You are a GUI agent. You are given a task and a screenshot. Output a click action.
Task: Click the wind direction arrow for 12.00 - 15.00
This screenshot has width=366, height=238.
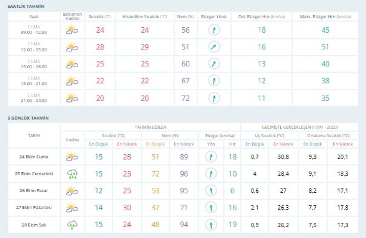[214, 47]
